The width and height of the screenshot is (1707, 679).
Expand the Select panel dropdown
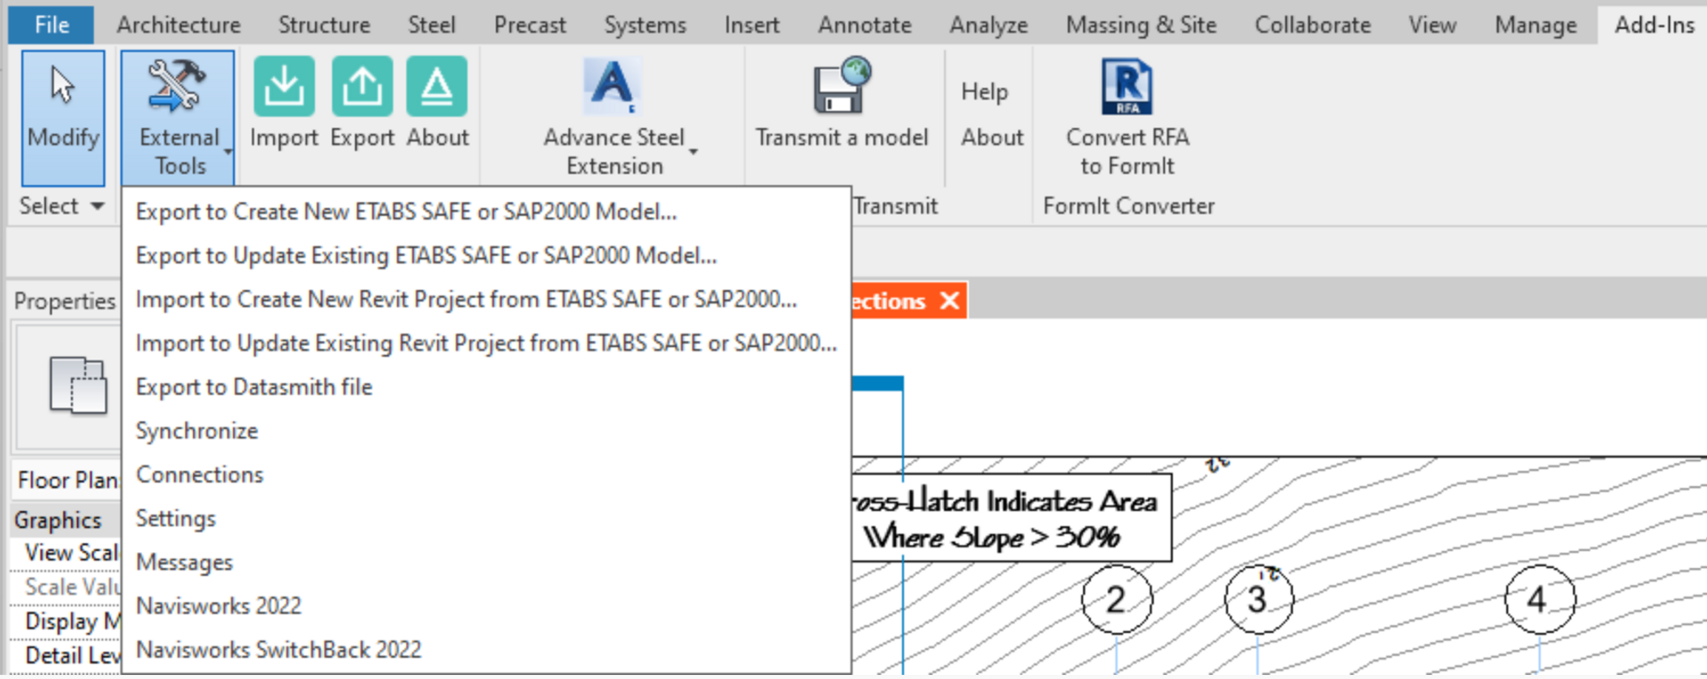(x=97, y=206)
